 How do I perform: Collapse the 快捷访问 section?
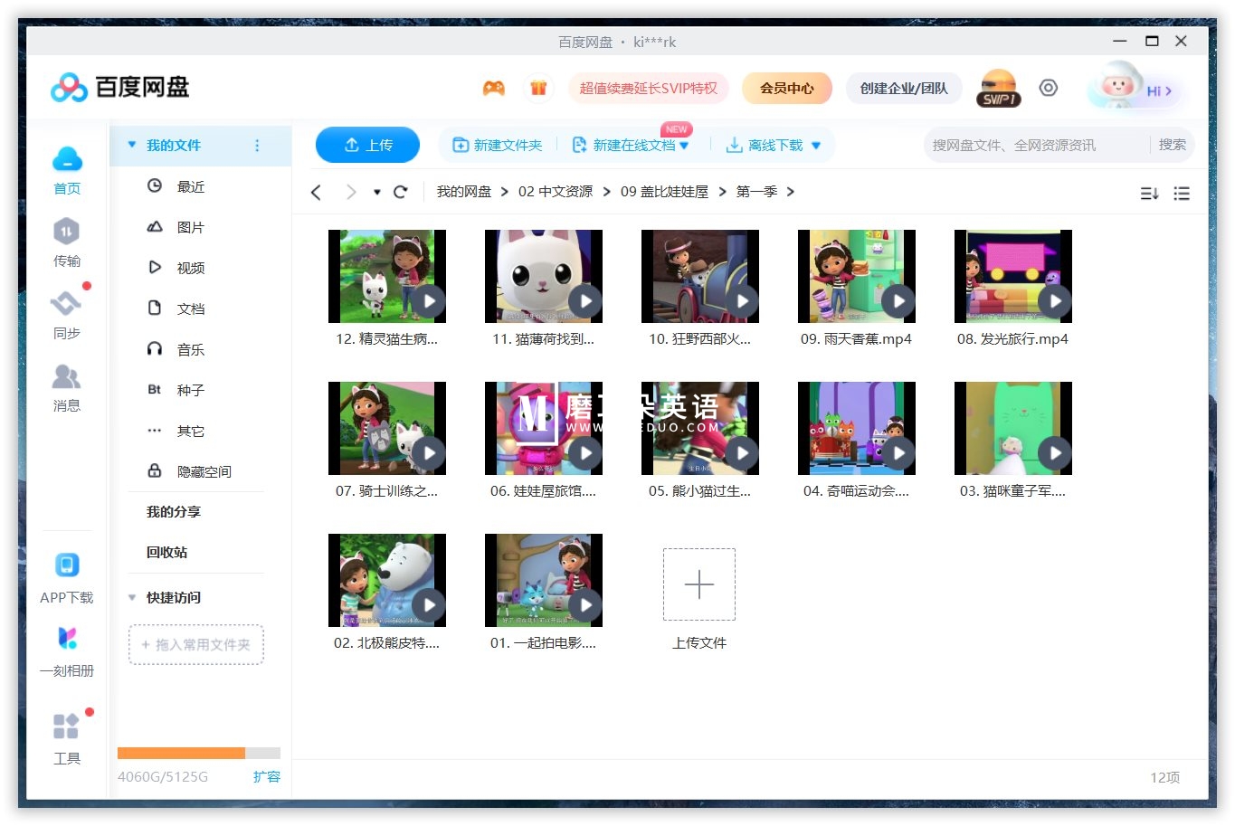[132, 597]
